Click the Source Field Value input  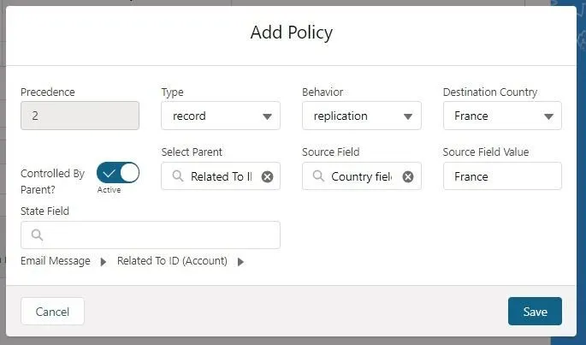[502, 176]
